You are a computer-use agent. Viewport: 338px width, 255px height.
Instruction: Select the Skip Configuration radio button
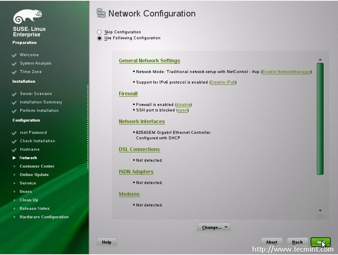tap(99, 32)
